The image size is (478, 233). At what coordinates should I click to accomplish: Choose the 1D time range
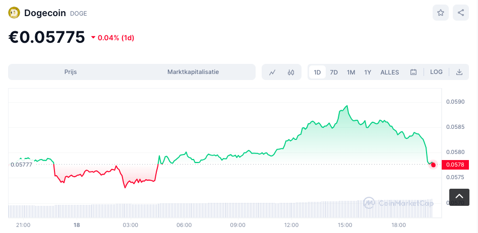point(317,72)
